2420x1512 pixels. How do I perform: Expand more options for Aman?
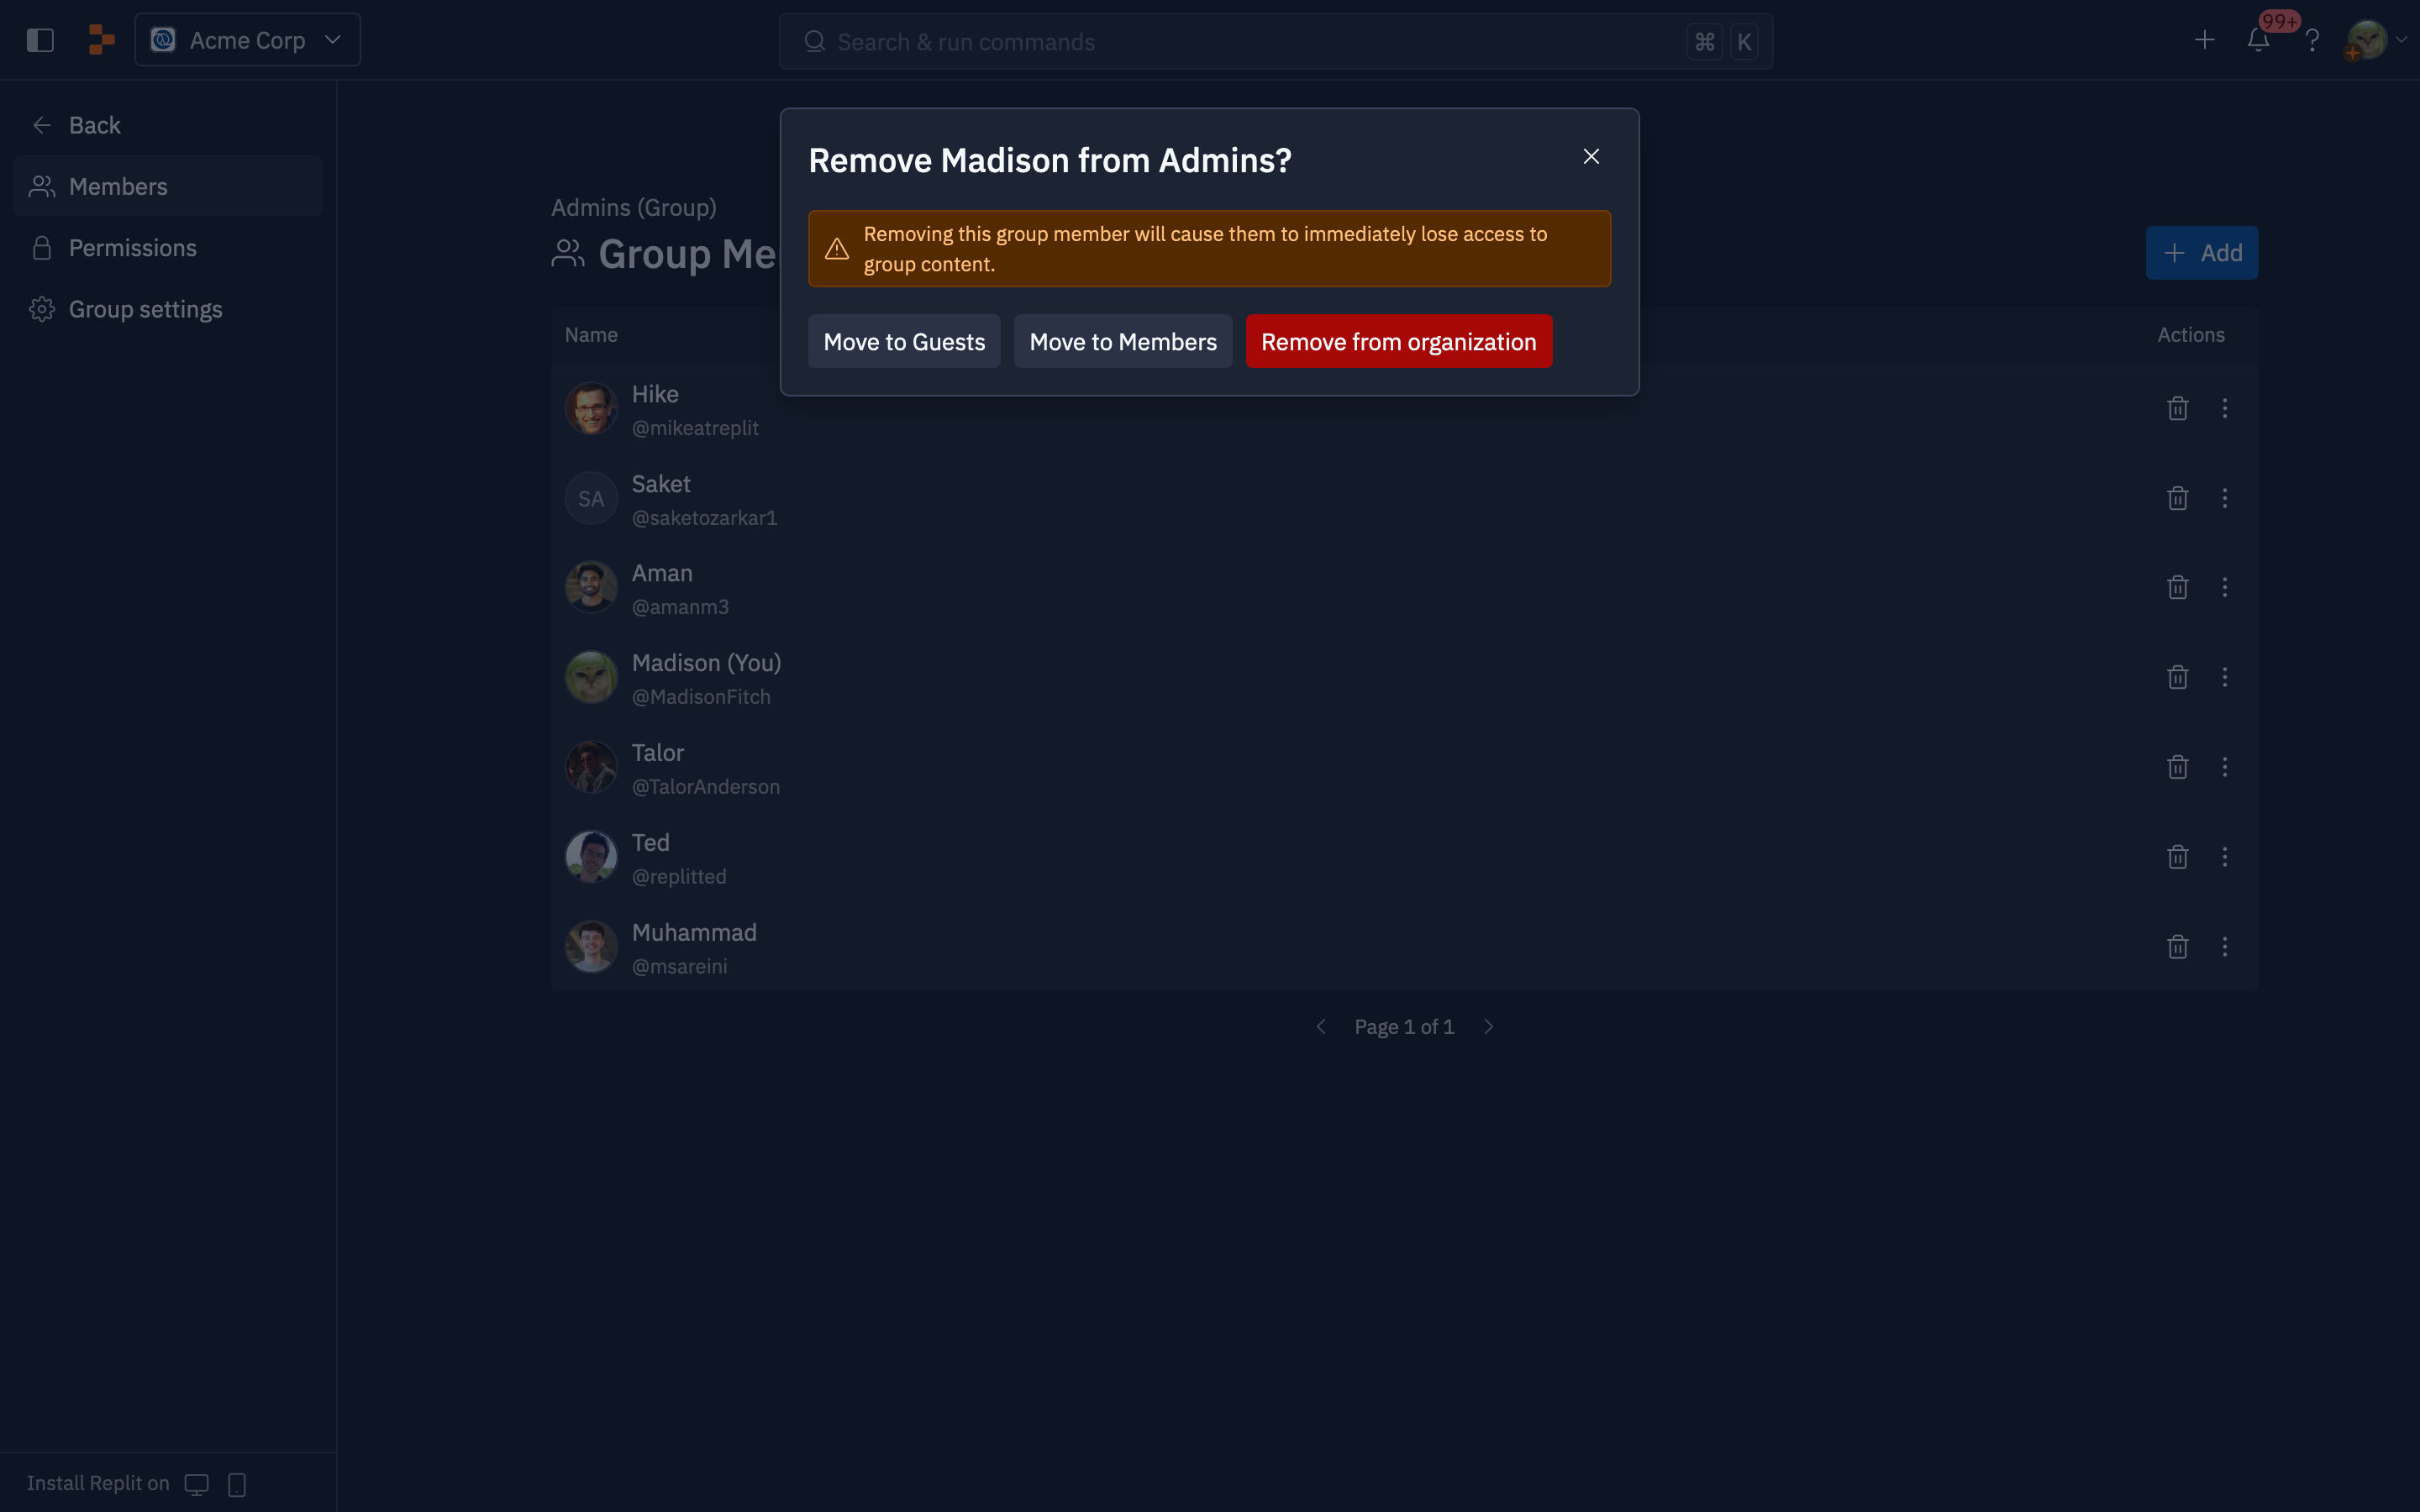tap(2225, 587)
